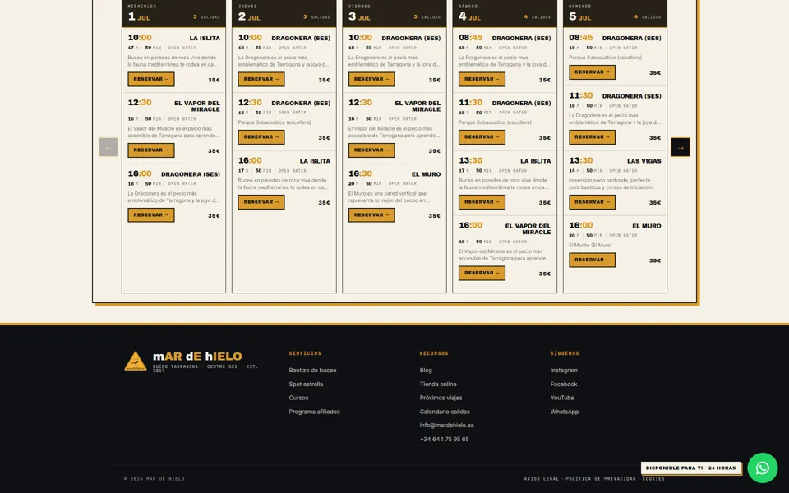789x493 pixels.
Task: Open Calendario salidas link
Action: (445, 412)
